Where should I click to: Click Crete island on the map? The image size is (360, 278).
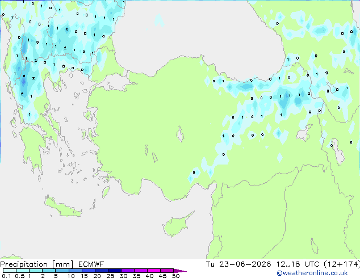pos(62,207)
